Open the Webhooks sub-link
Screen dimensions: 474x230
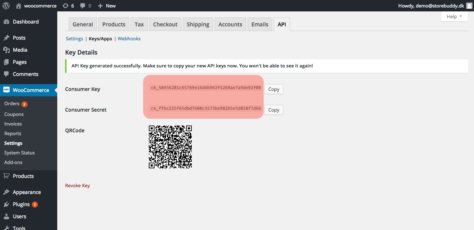click(129, 39)
